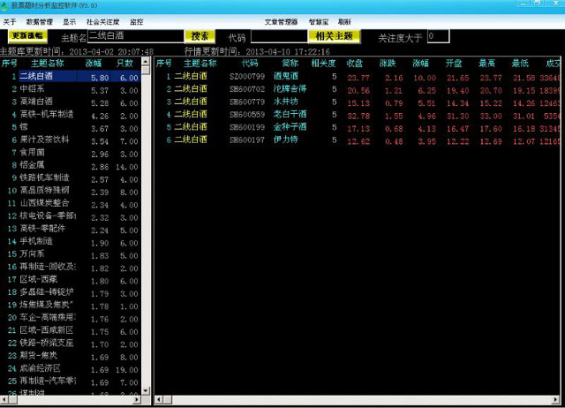Click the app icon in title bar

(4, 6)
